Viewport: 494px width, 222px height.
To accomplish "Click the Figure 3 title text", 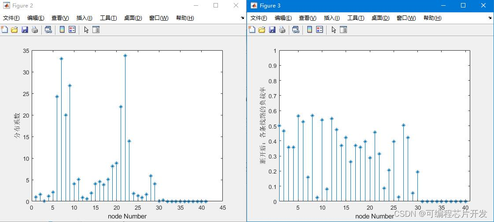I will pyautogui.click(x=270, y=6).
